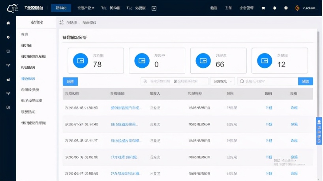Click the wallet icon on the card showing 78
Screen dimensions: 323x181
[x=81, y=61]
